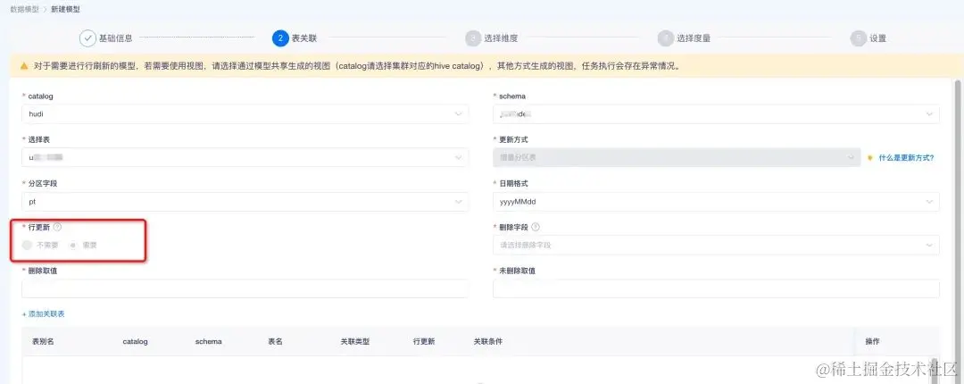Click into the 未删除取值 input field

(x=716, y=288)
